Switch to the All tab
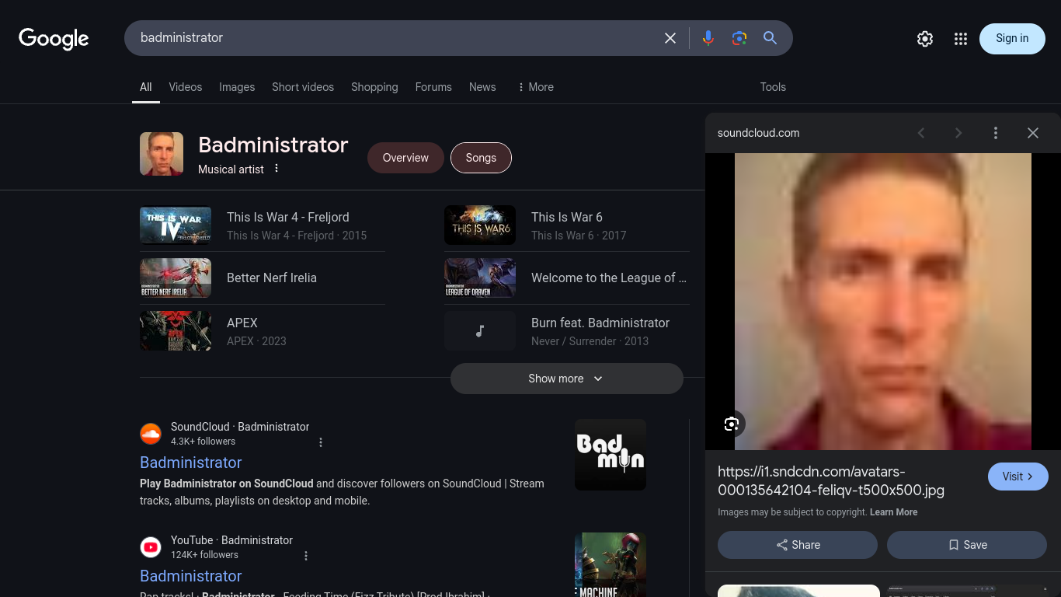 [146, 87]
